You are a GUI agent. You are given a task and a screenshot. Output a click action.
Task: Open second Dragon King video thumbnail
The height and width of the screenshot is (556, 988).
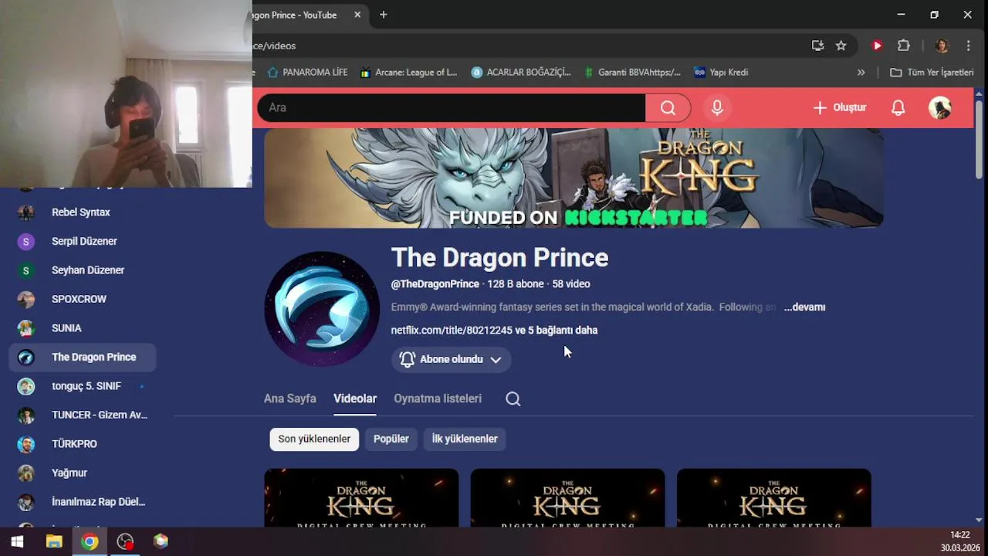567,498
